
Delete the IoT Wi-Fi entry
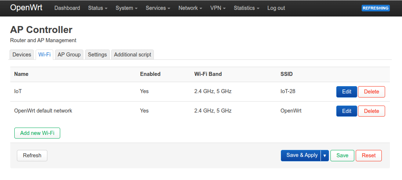click(371, 92)
